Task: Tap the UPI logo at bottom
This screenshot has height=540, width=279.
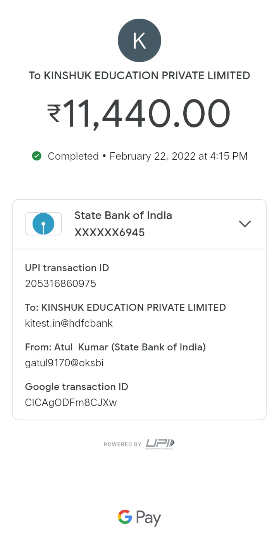Action: click(x=160, y=444)
